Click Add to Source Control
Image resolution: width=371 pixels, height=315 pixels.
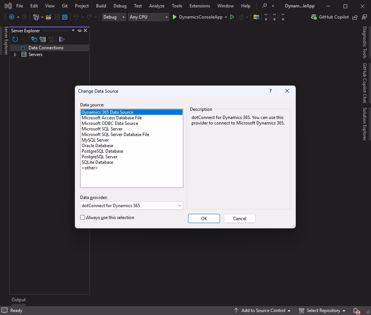point(263,311)
